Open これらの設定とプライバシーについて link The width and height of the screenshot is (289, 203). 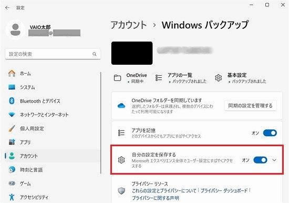click(x=164, y=190)
